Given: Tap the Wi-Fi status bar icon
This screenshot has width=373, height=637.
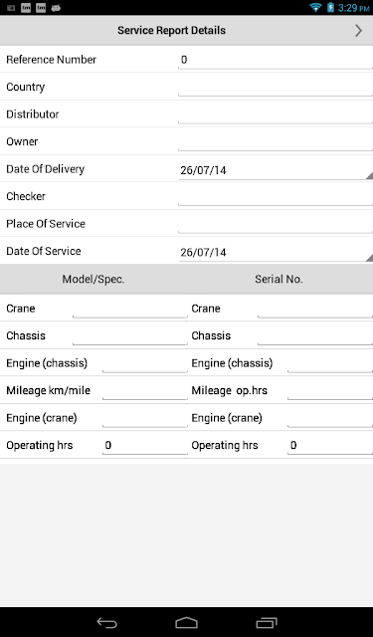Looking at the screenshot, I should click(315, 7).
